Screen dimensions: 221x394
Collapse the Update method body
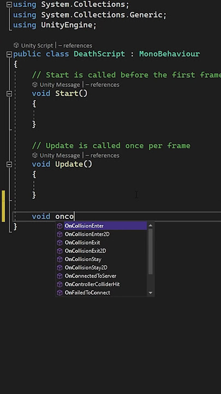point(9,164)
